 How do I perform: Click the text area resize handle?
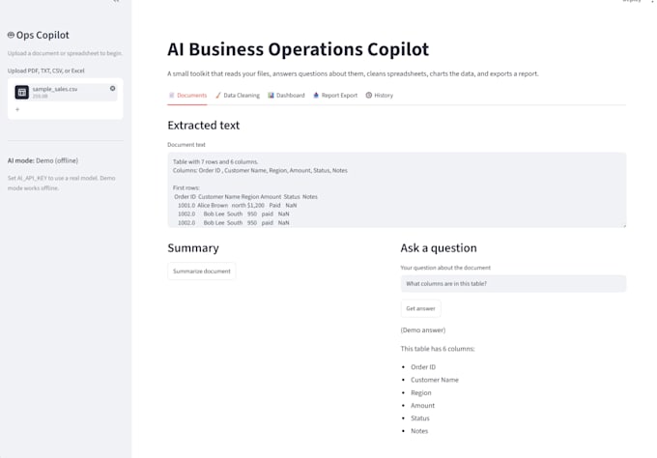(624, 225)
